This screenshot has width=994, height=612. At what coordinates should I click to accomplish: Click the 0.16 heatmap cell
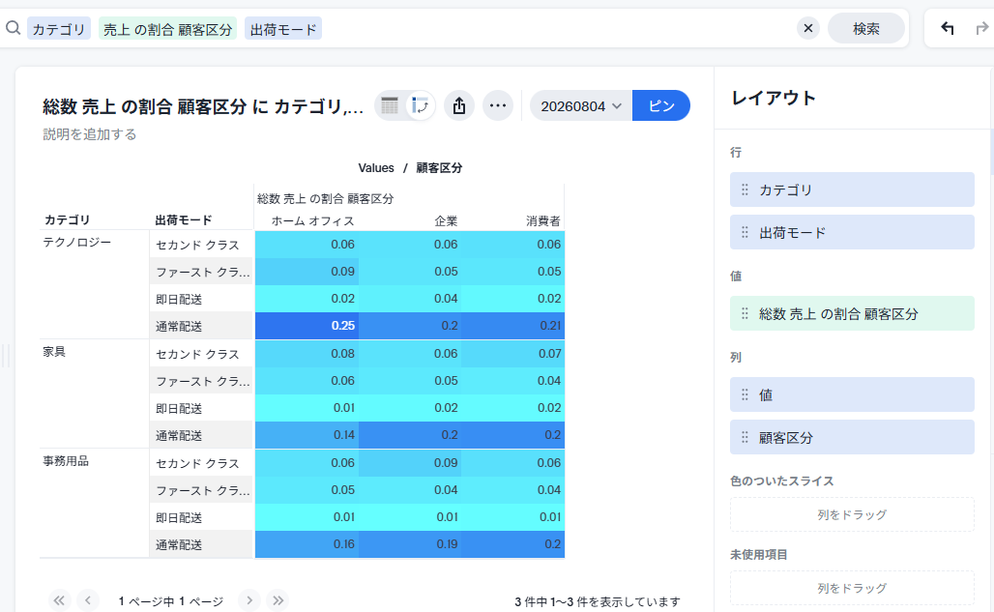coord(307,544)
